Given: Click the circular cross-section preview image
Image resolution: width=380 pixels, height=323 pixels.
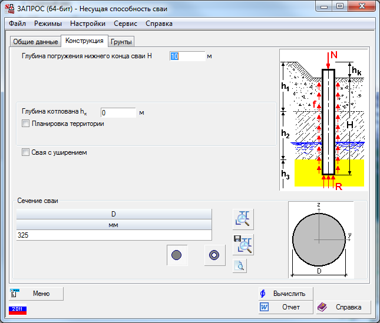Looking at the screenshot, I should 321,240.
